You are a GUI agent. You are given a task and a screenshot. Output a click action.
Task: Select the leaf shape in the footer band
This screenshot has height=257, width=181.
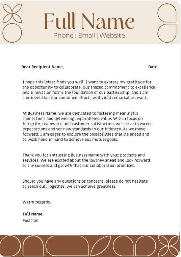[x=101, y=246]
